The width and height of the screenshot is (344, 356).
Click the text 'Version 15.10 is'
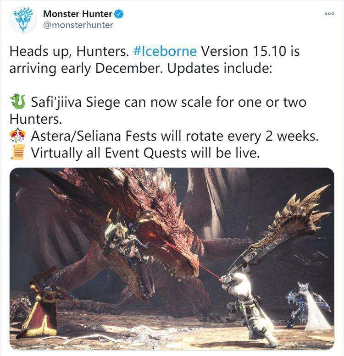coord(250,51)
